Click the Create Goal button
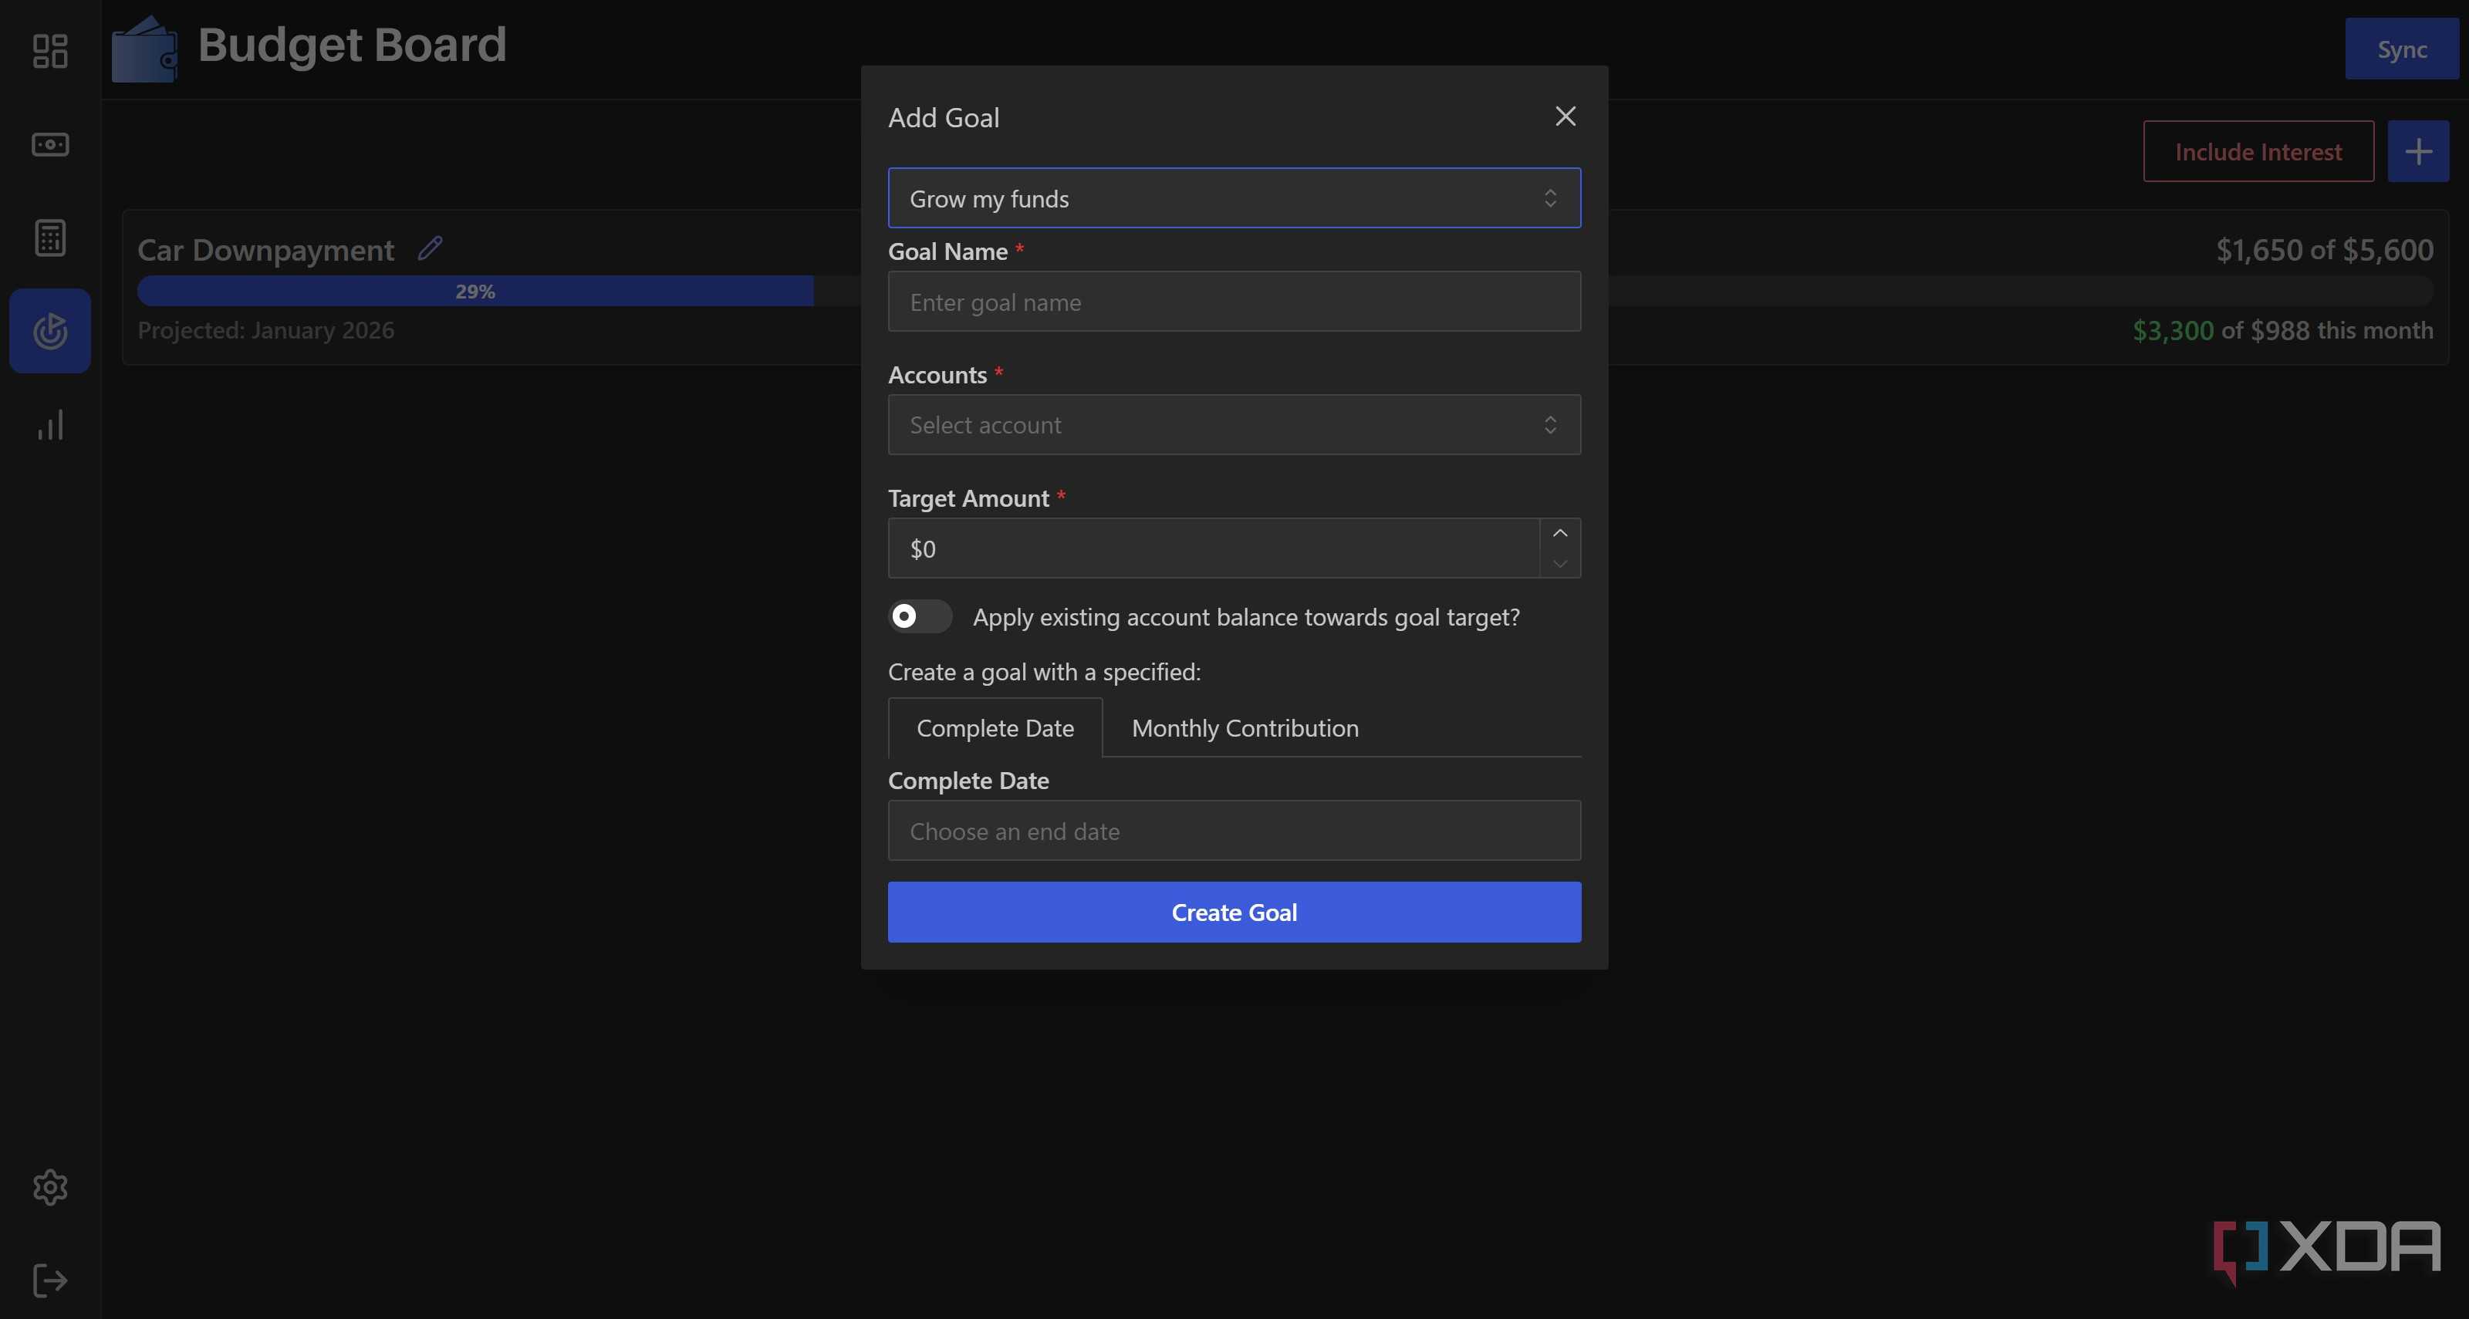 tap(1234, 912)
